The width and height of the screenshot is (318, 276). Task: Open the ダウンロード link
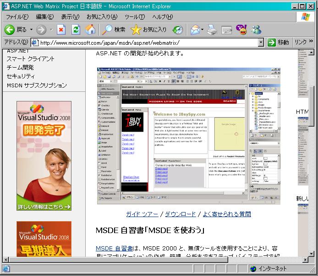point(181,214)
